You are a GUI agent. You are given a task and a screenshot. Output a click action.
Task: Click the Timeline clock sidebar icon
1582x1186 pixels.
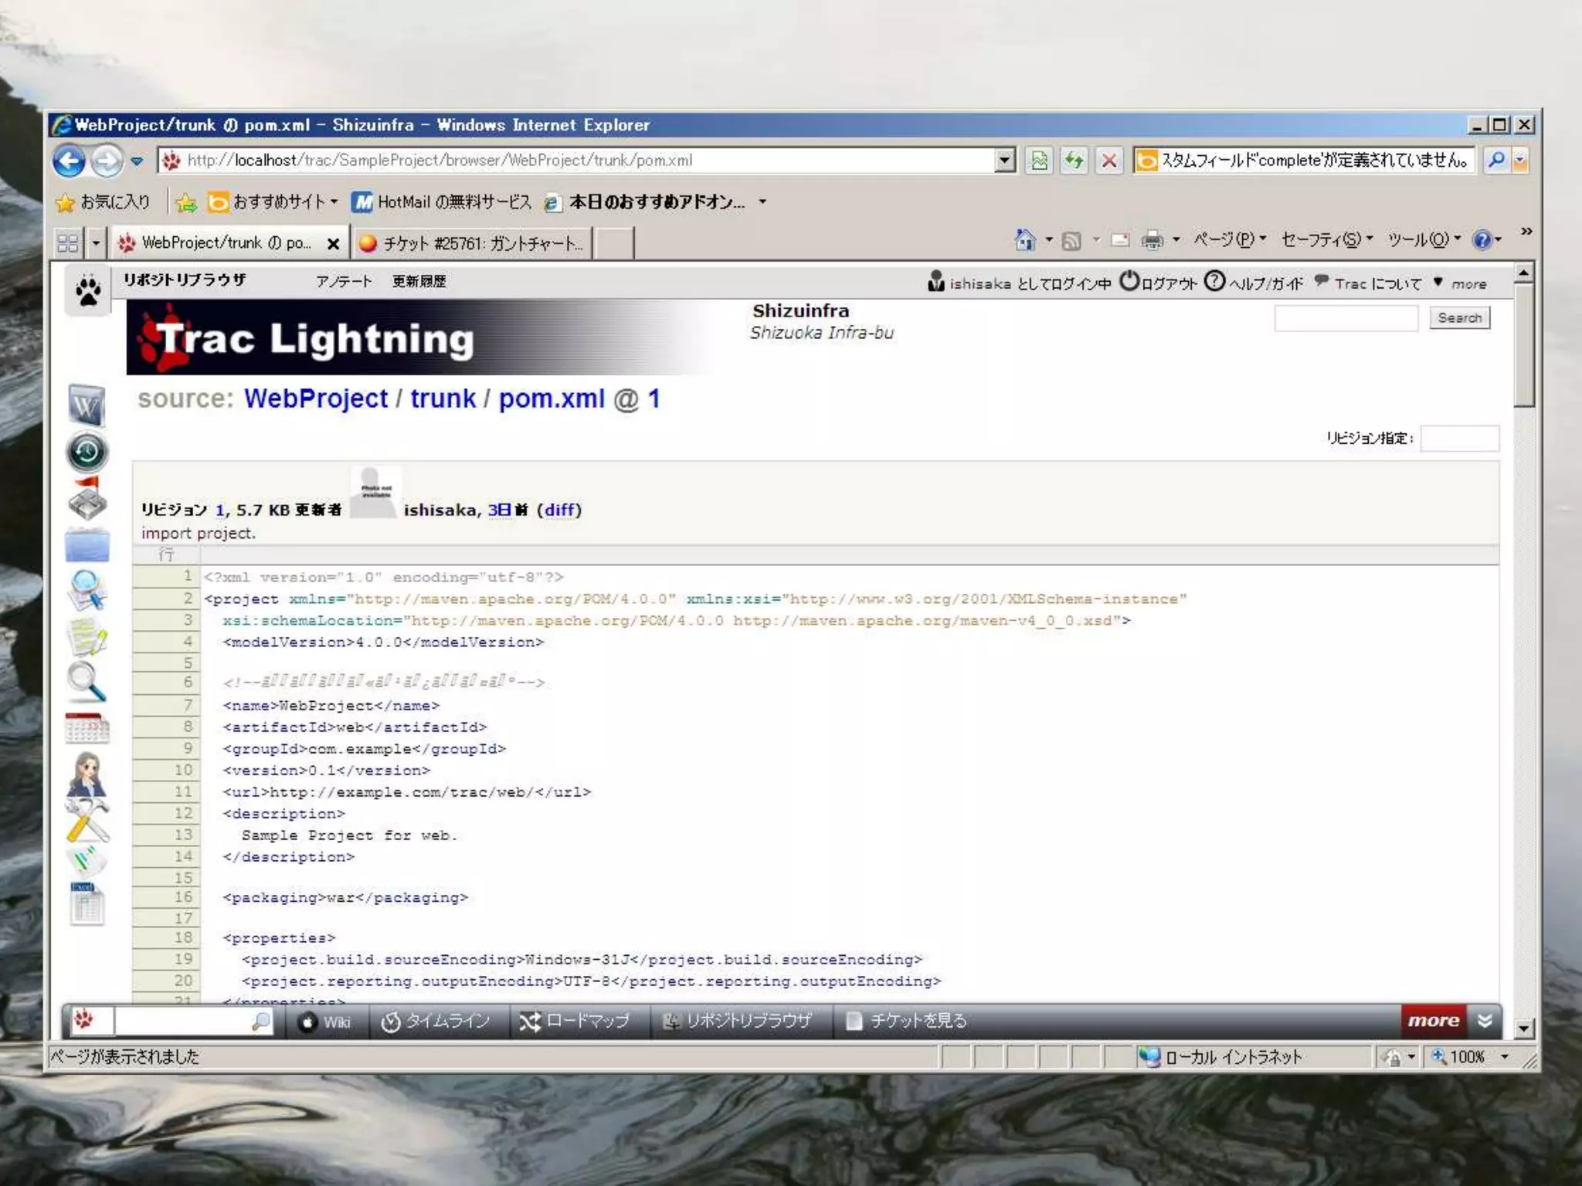[87, 452]
